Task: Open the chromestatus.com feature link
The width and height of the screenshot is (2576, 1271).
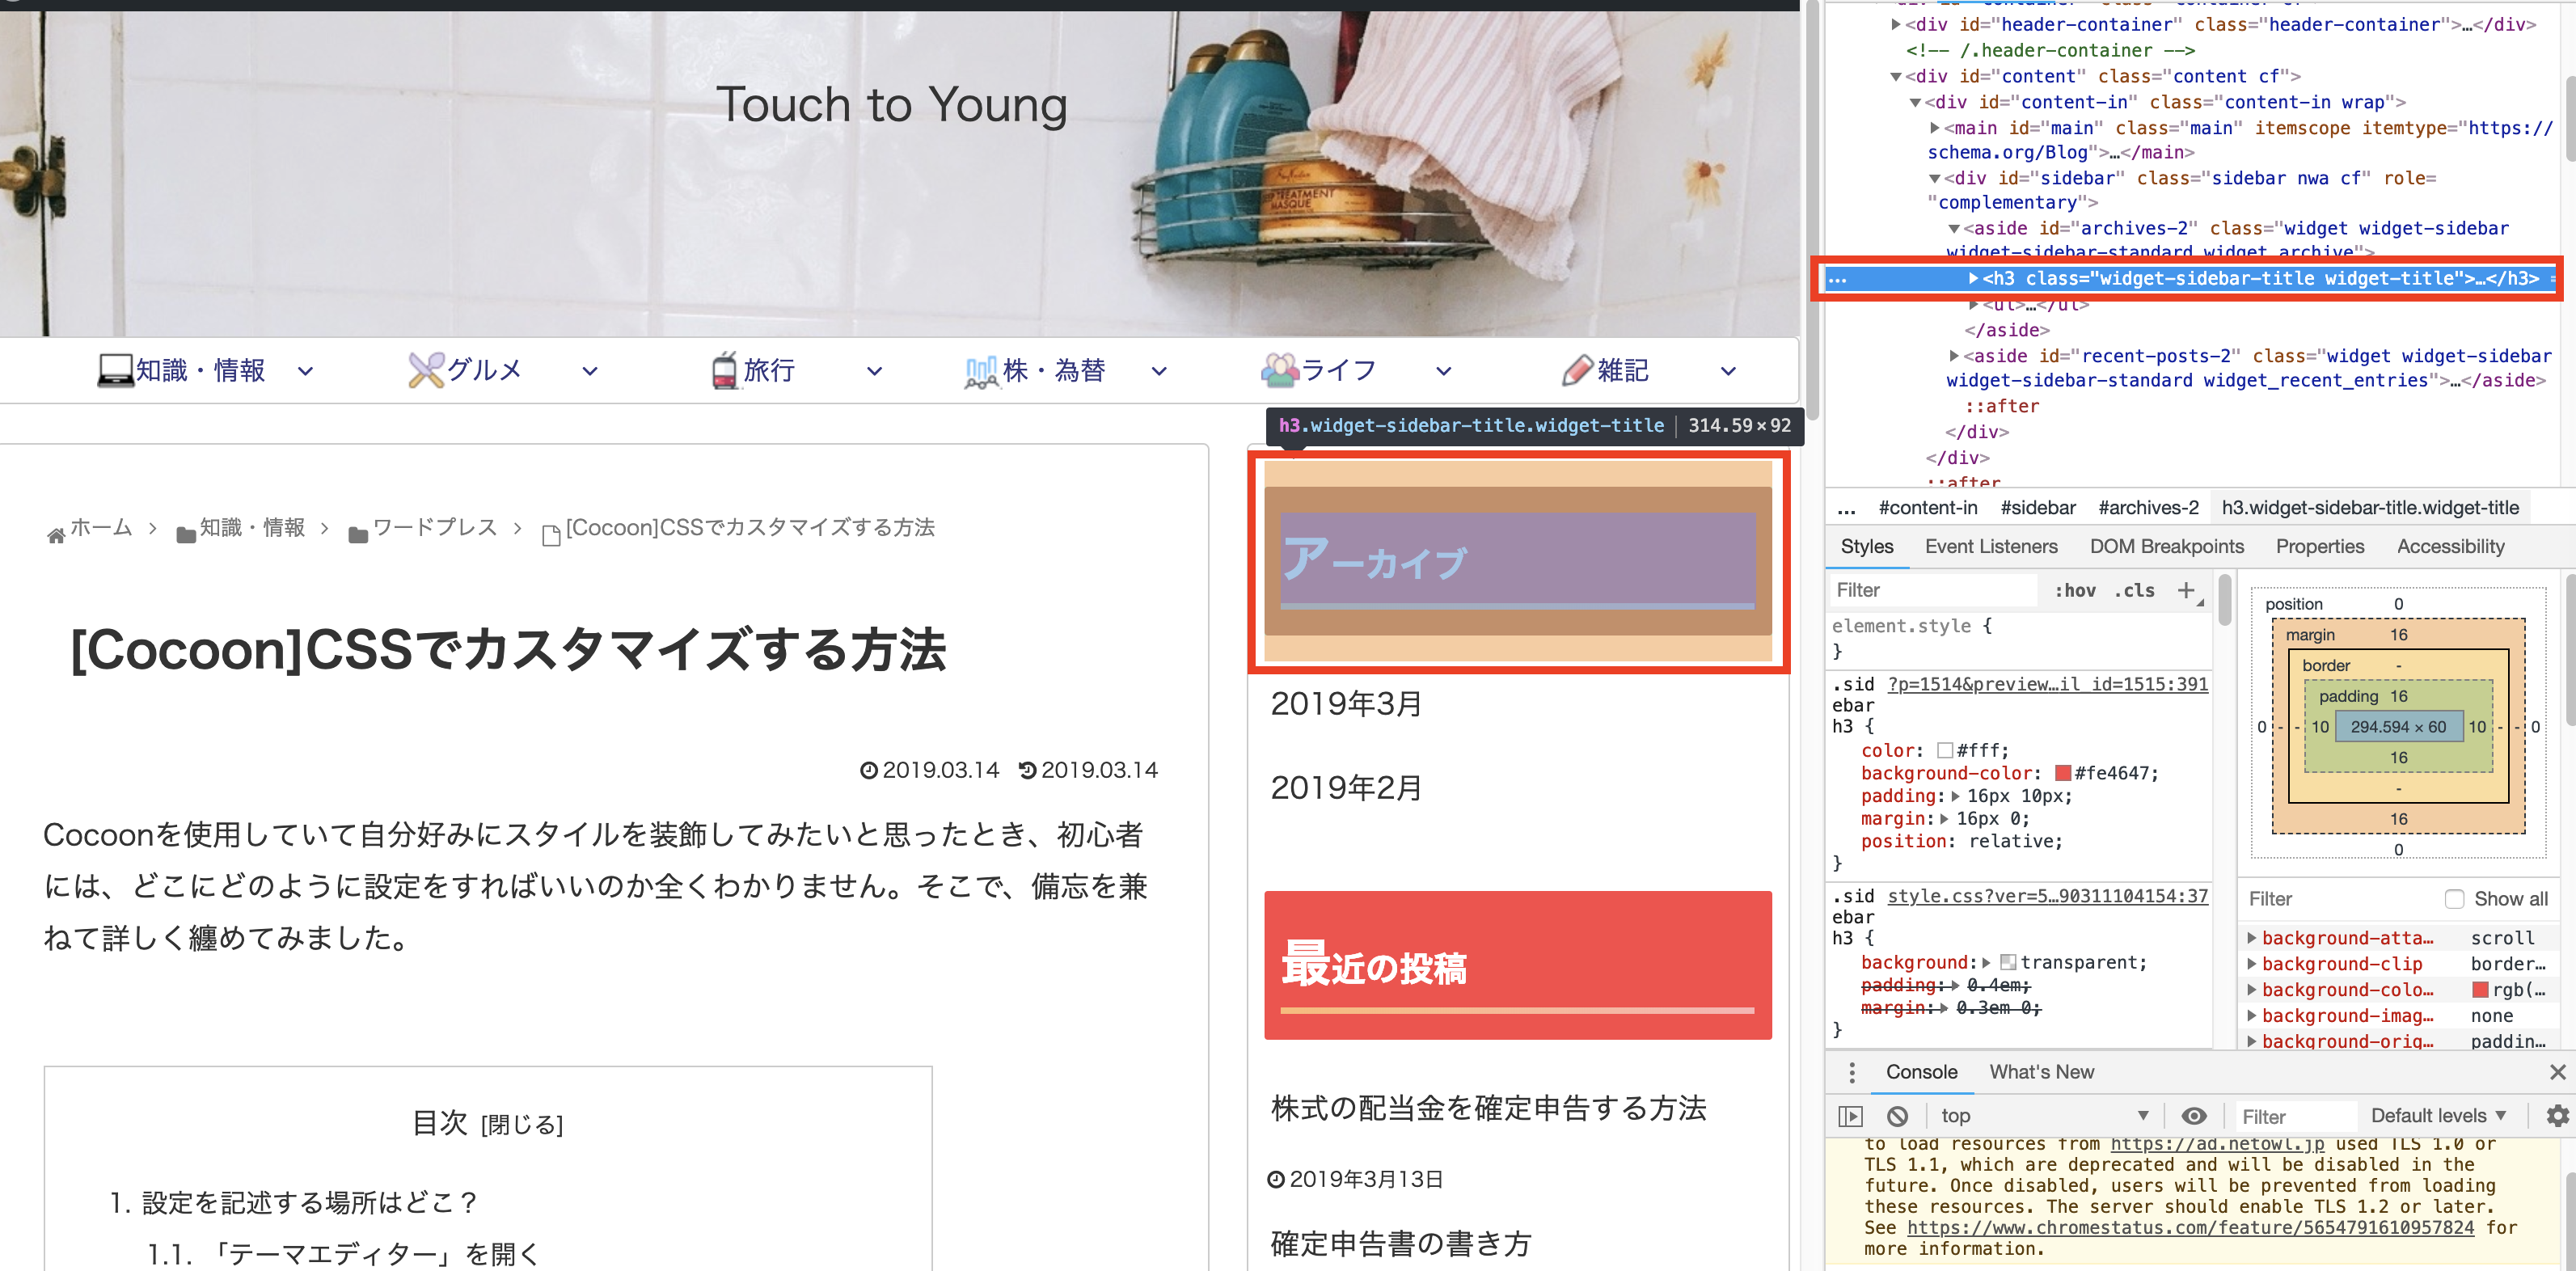Action: click(x=2190, y=1228)
